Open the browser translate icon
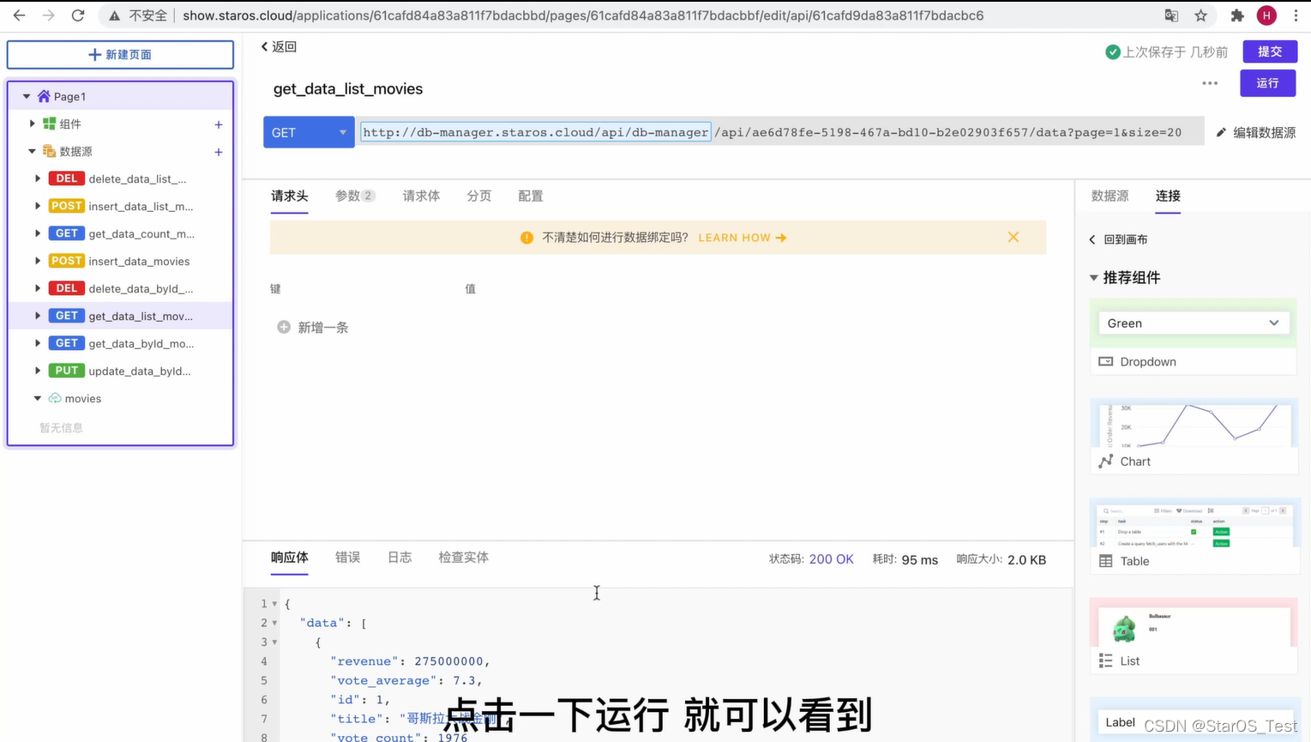Image resolution: width=1311 pixels, height=742 pixels. 1171,15
